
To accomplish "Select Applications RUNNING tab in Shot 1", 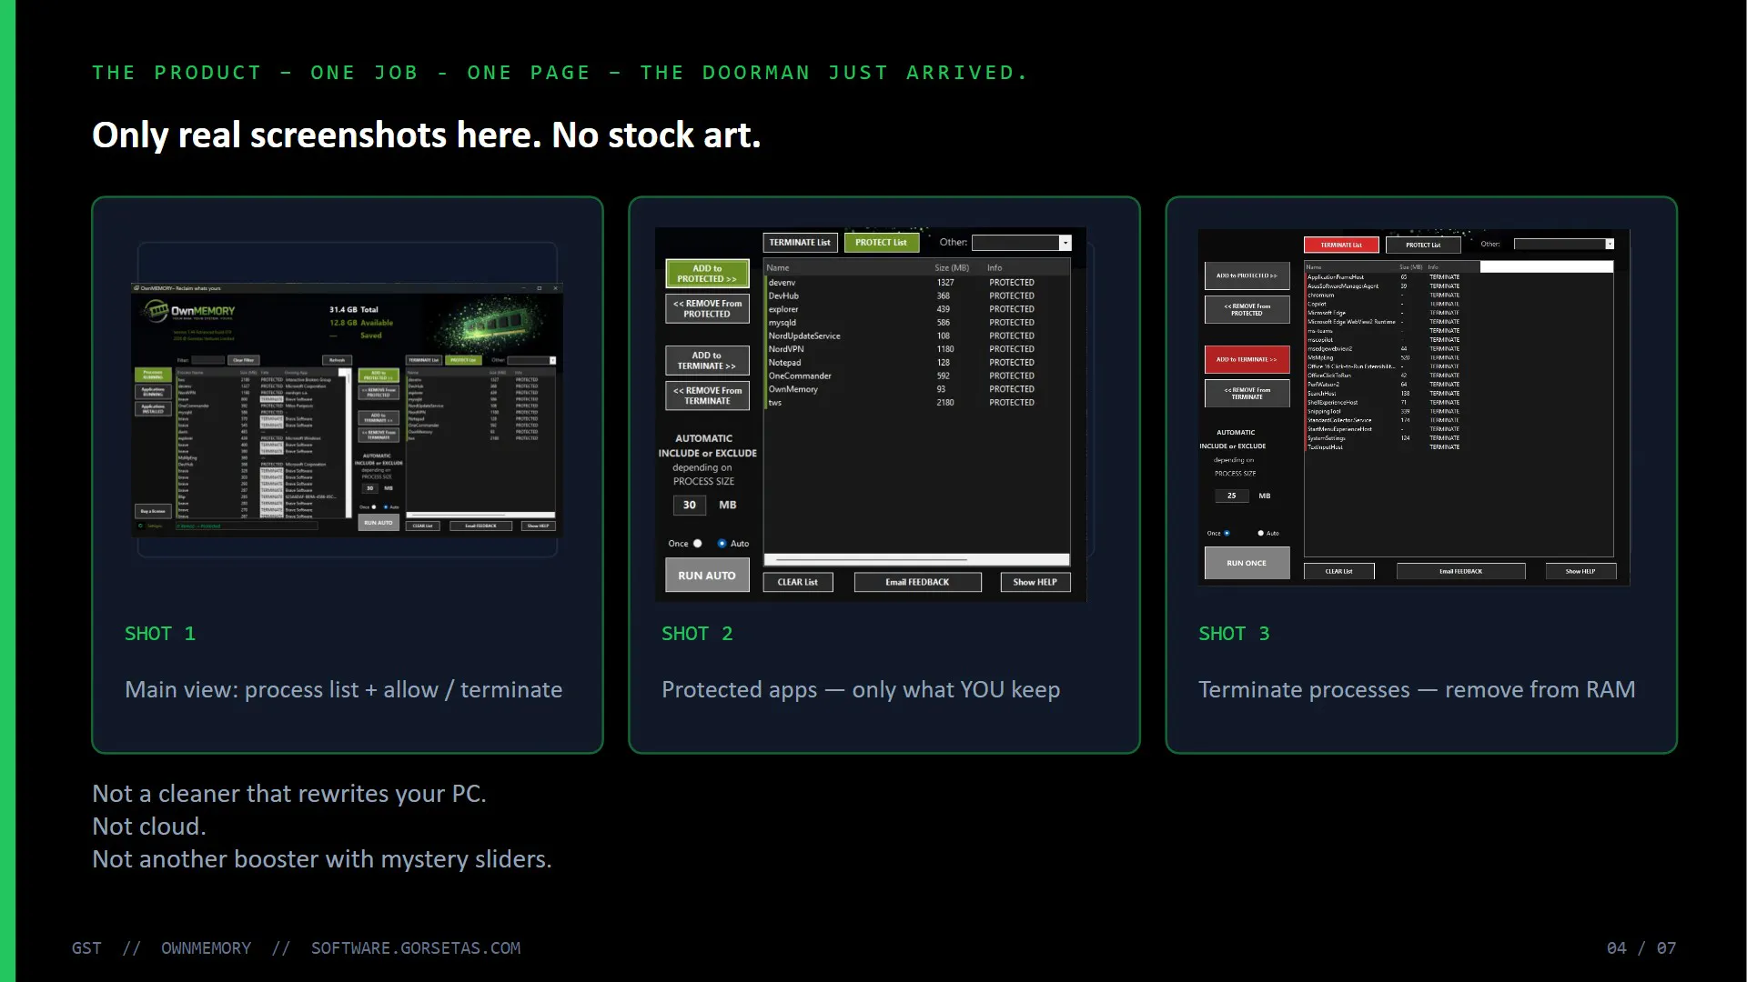I will pyautogui.click(x=153, y=392).
